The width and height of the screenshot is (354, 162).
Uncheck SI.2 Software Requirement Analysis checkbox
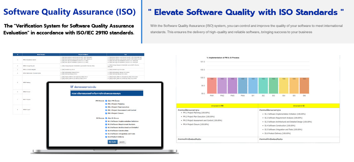point(106,124)
